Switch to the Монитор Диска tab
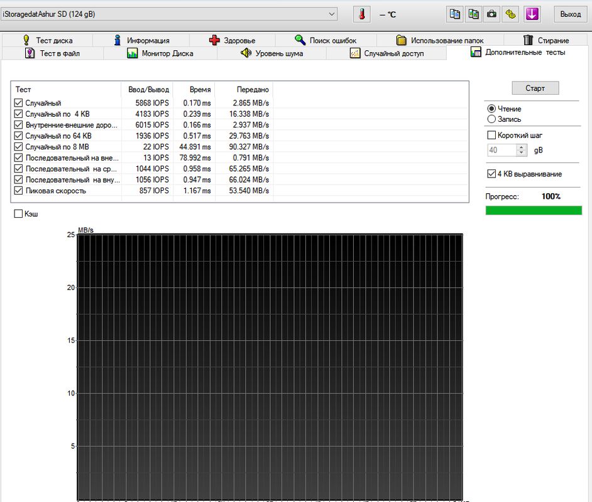 (160, 54)
